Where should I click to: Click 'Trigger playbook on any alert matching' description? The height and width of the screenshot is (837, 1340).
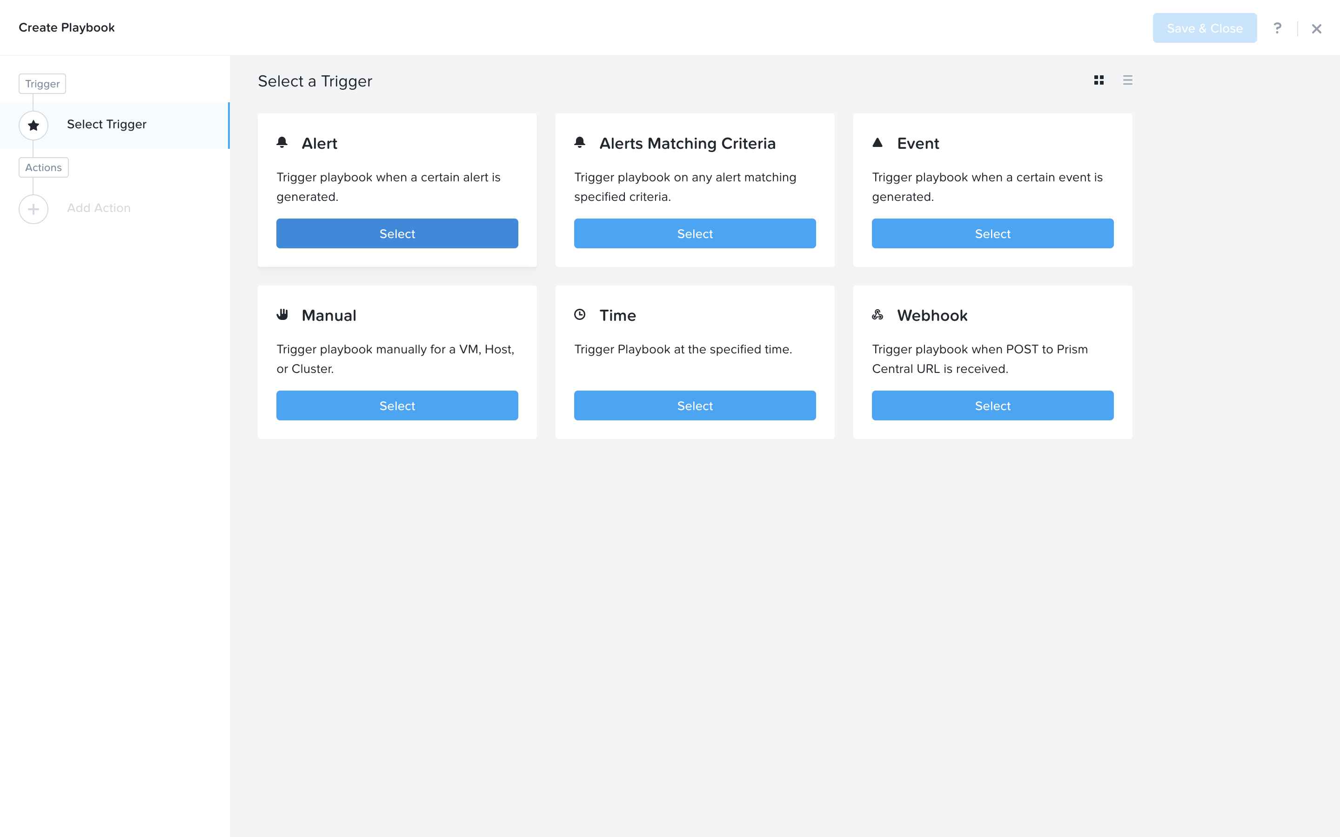(x=685, y=186)
